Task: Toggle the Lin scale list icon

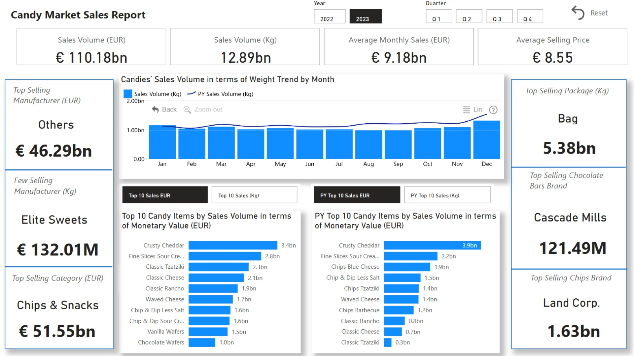Action: [x=467, y=109]
